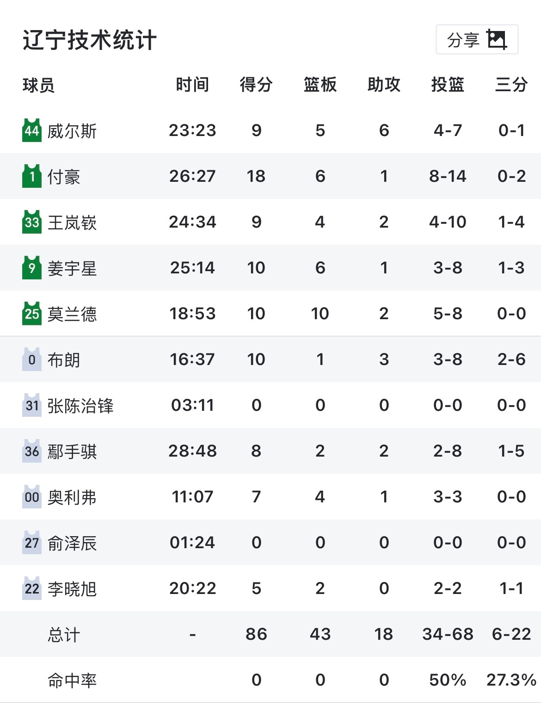This screenshot has width=541, height=705.
Task: Click the 分享 share button
Action: 477,40
